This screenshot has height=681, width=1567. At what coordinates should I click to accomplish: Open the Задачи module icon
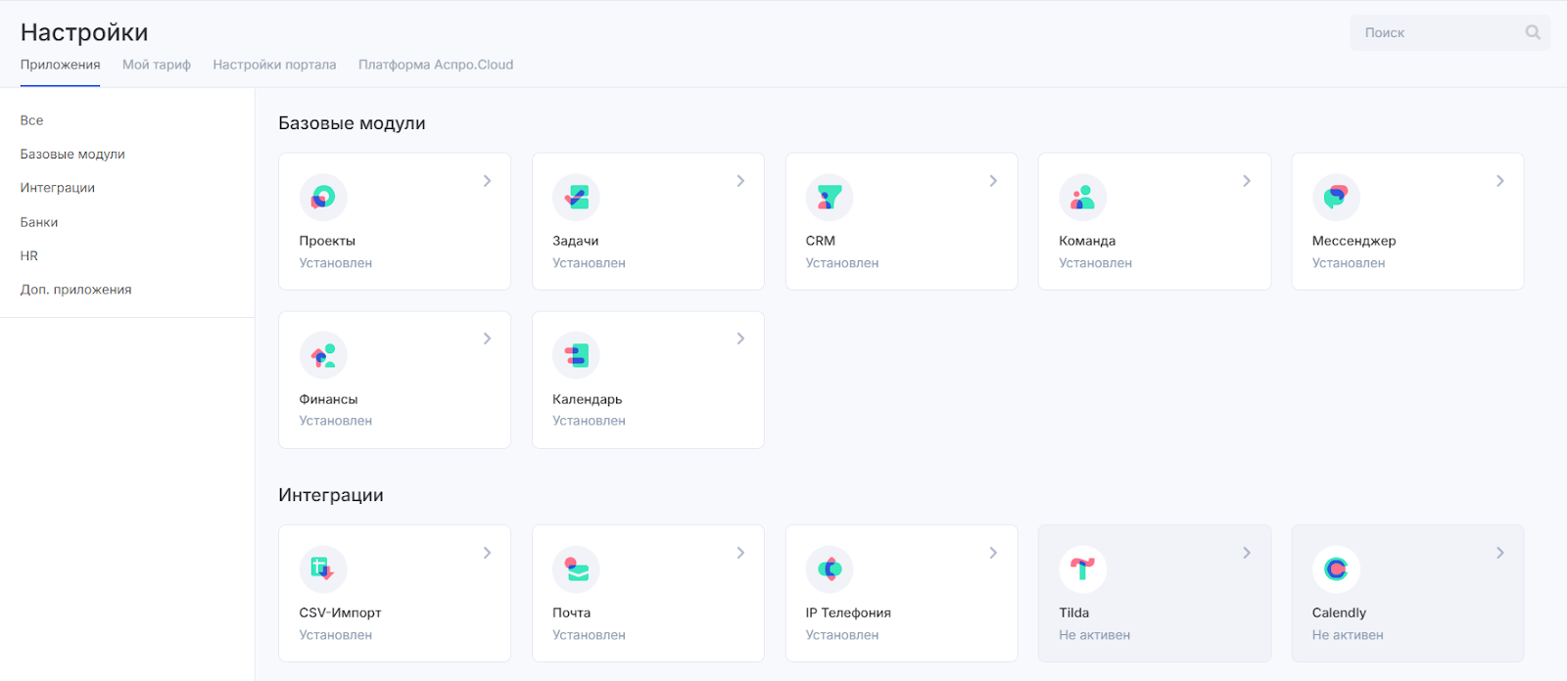pyautogui.click(x=576, y=198)
